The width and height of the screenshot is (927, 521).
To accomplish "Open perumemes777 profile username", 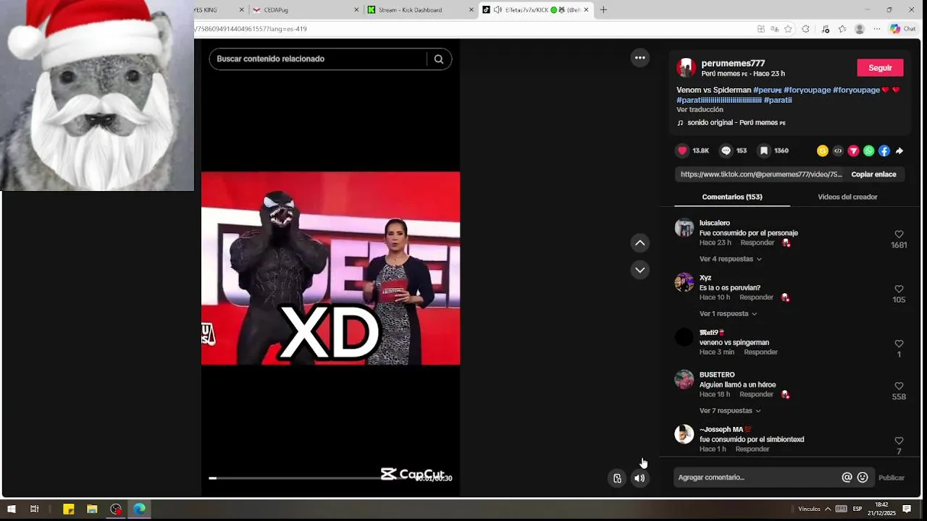I will (733, 64).
